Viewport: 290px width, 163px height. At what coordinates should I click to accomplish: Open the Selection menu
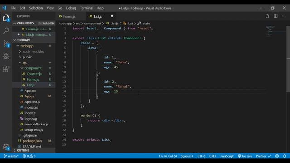click(x=36, y=8)
